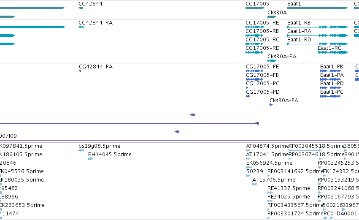Click the Cks30A-PA protein label
Viewport: 359px width, 220px height.
284,100
